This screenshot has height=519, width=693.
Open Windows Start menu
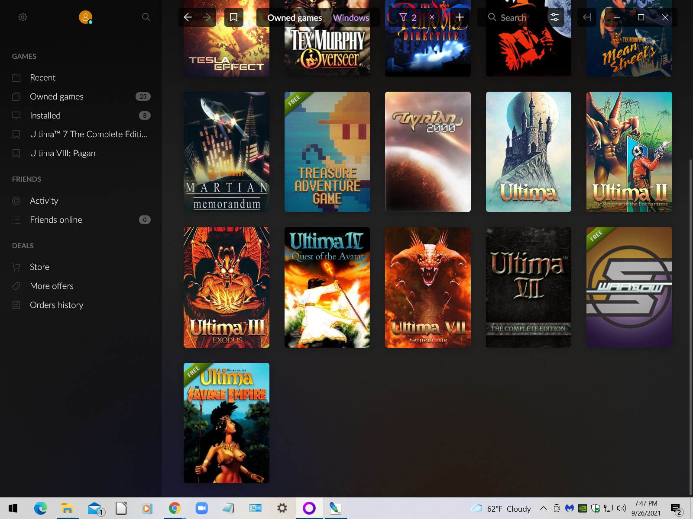(13, 508)
